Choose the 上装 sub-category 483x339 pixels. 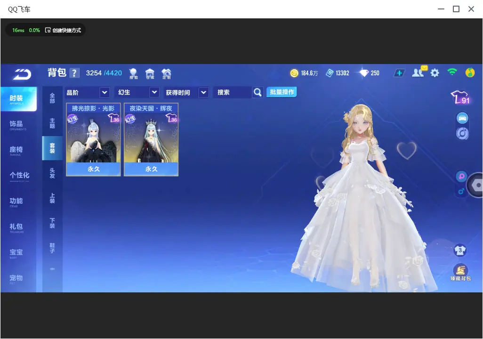coord(52,198)
